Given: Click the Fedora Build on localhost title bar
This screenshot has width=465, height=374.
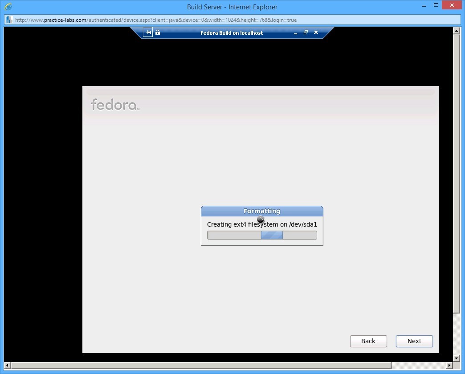Looking at the screenshot, I should point(232,33).
